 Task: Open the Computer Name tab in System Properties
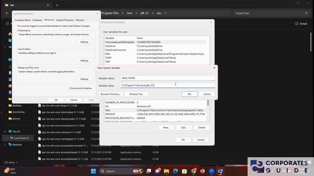coord(23,20)
